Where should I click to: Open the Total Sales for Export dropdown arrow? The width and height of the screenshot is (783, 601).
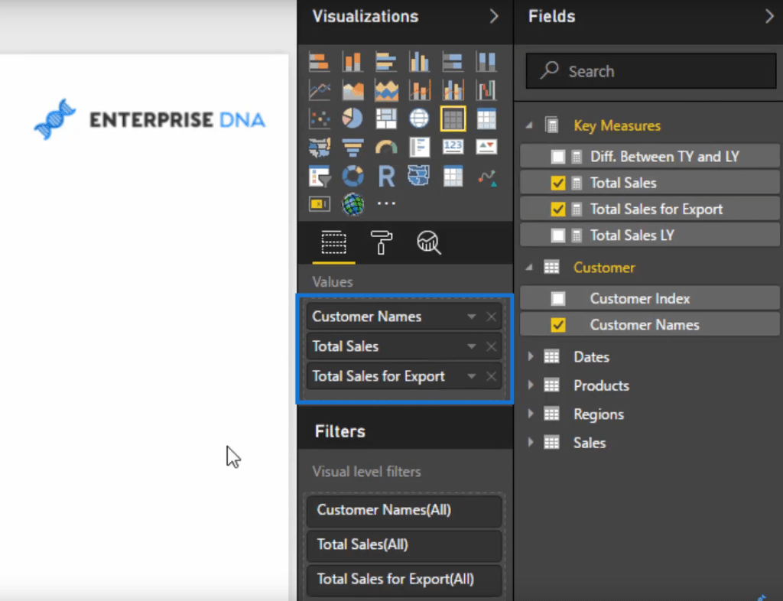(471, 376)
